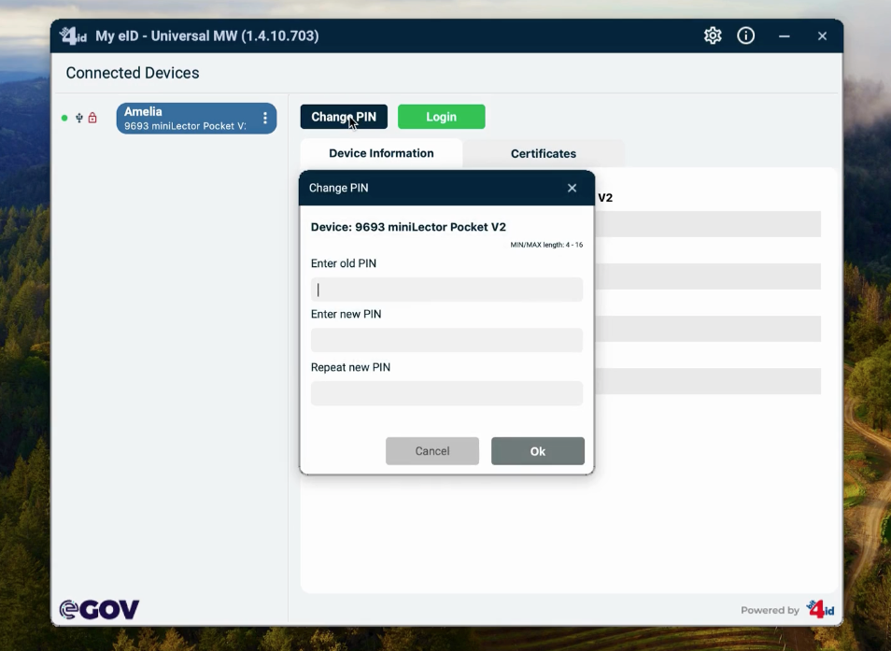Click the Change PIN button
The width and height of the screenshot is (891, 651).
click(x=344, y=117)
